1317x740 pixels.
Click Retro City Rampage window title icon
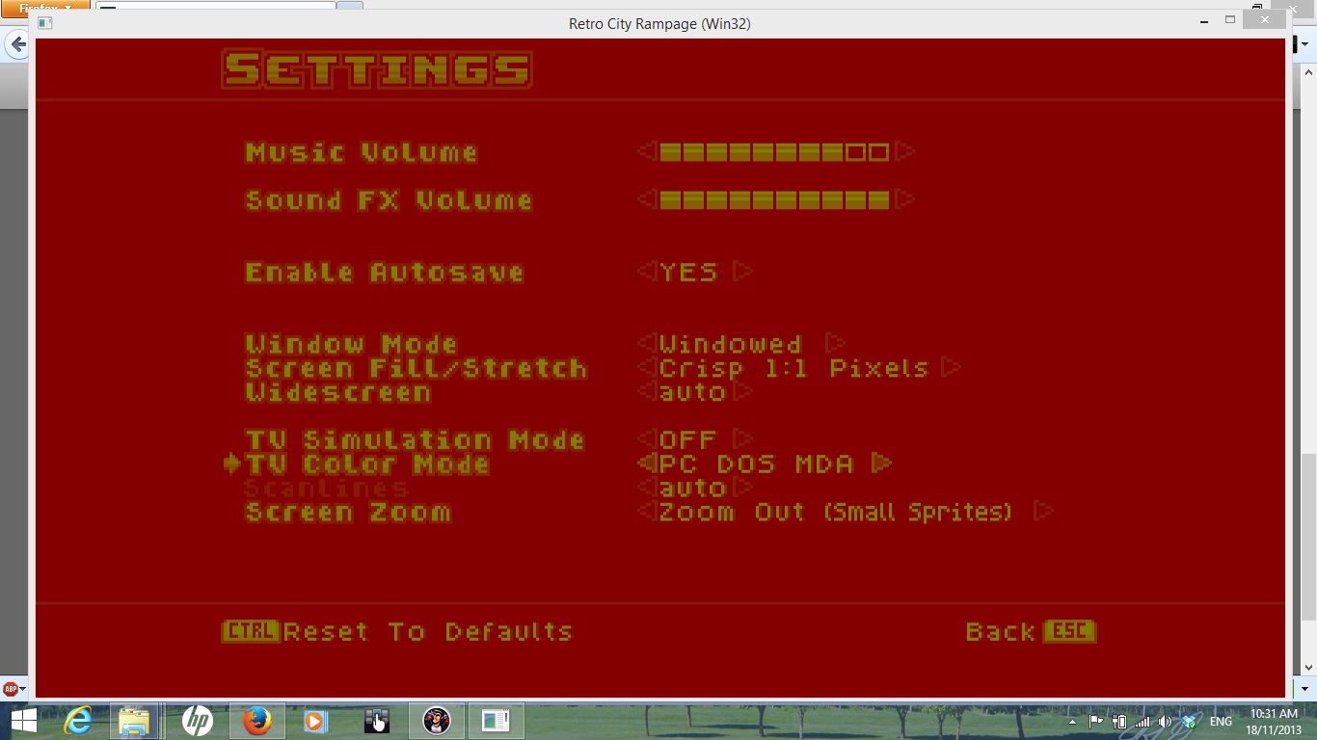point(44,23)
